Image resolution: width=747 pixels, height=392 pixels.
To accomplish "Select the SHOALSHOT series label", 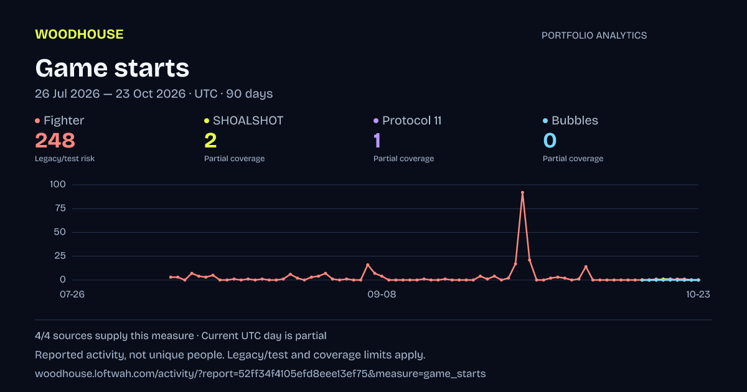I will pyautogui.click(x=248, y=121).
